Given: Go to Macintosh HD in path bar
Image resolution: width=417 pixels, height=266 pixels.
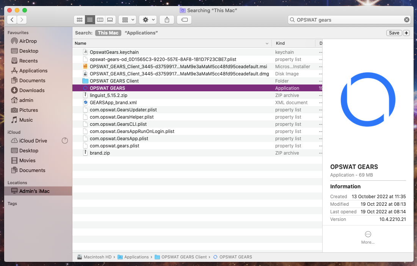Looking at the screenshot, I should (x=94, y=257).
